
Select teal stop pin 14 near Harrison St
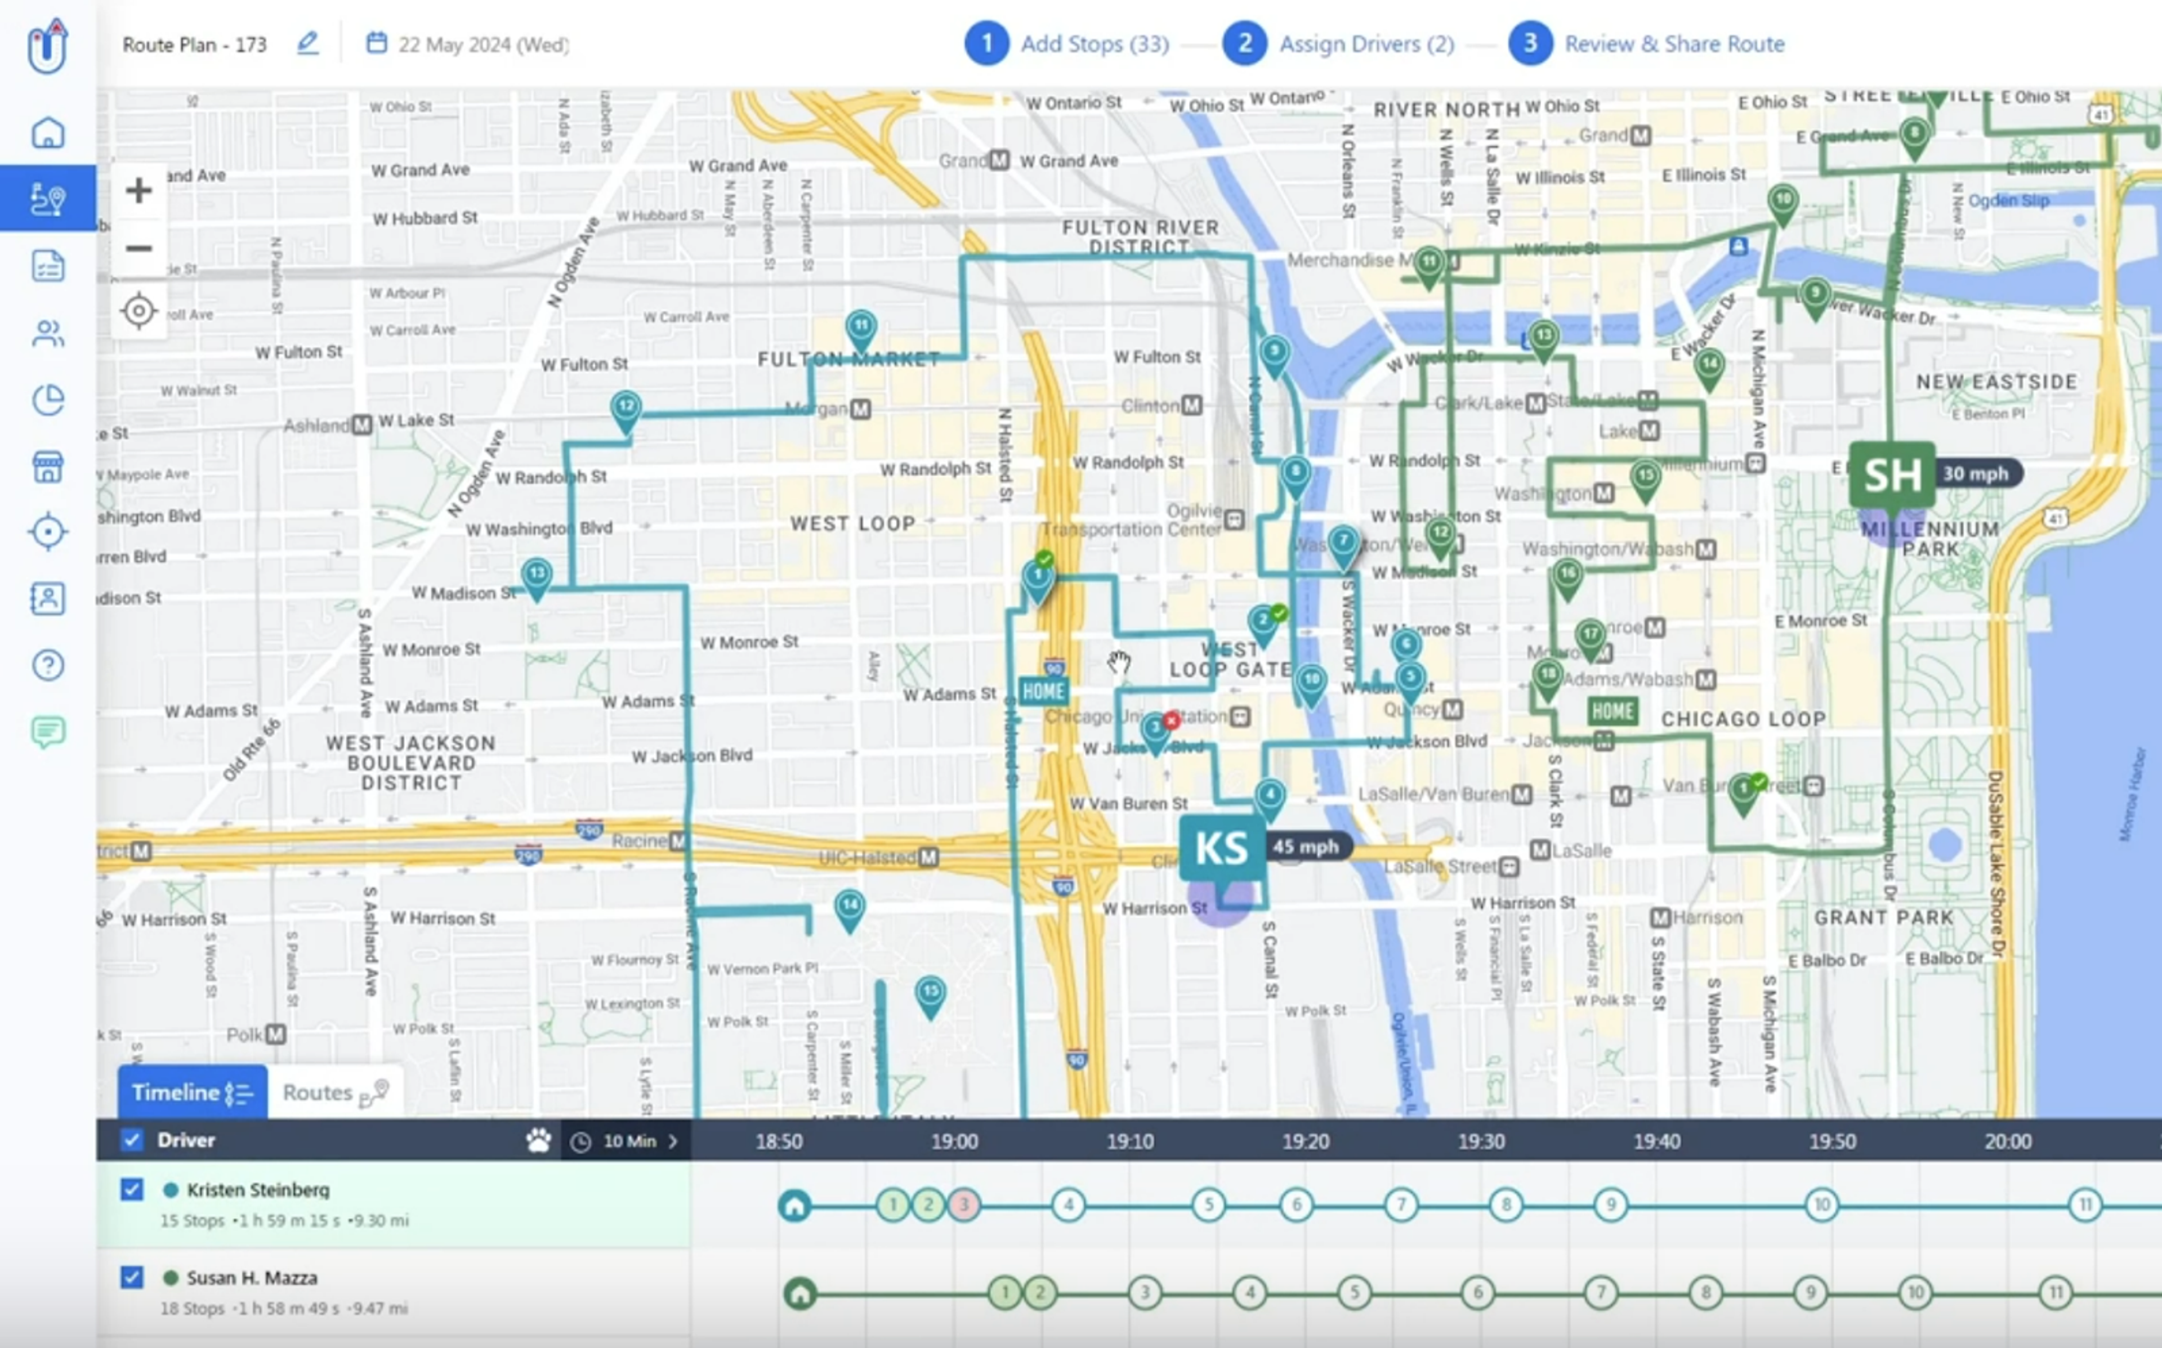click(850, 910)
